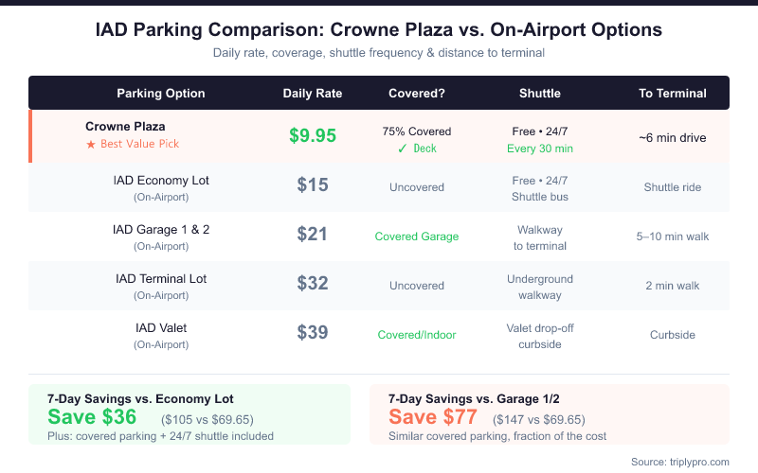
Task: Click the green Save $36 text
Action: coord(92,417)
